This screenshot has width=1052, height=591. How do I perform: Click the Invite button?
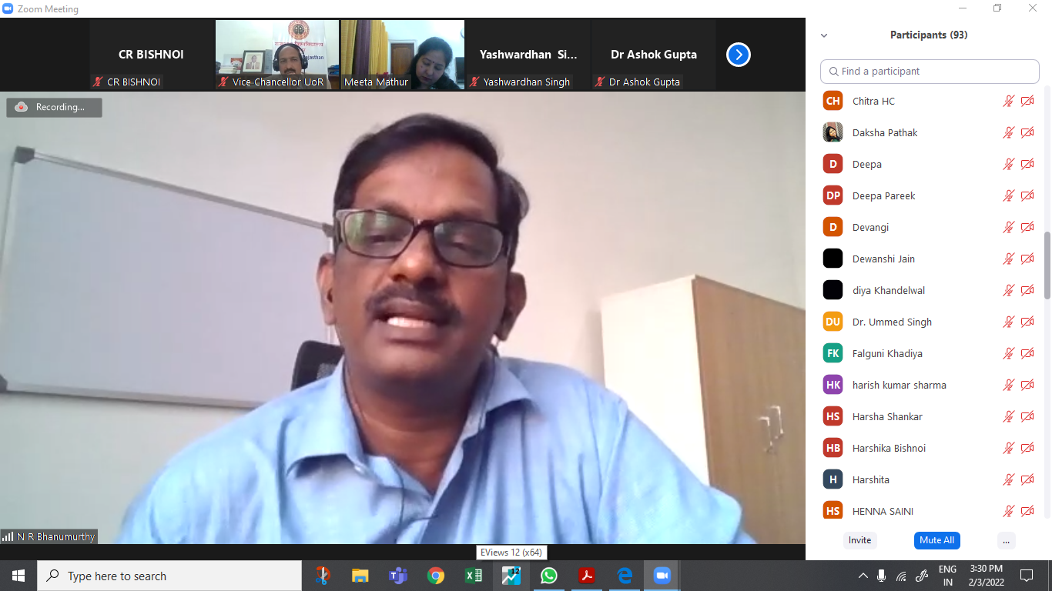pyautogui.click(x=859, y=540)
